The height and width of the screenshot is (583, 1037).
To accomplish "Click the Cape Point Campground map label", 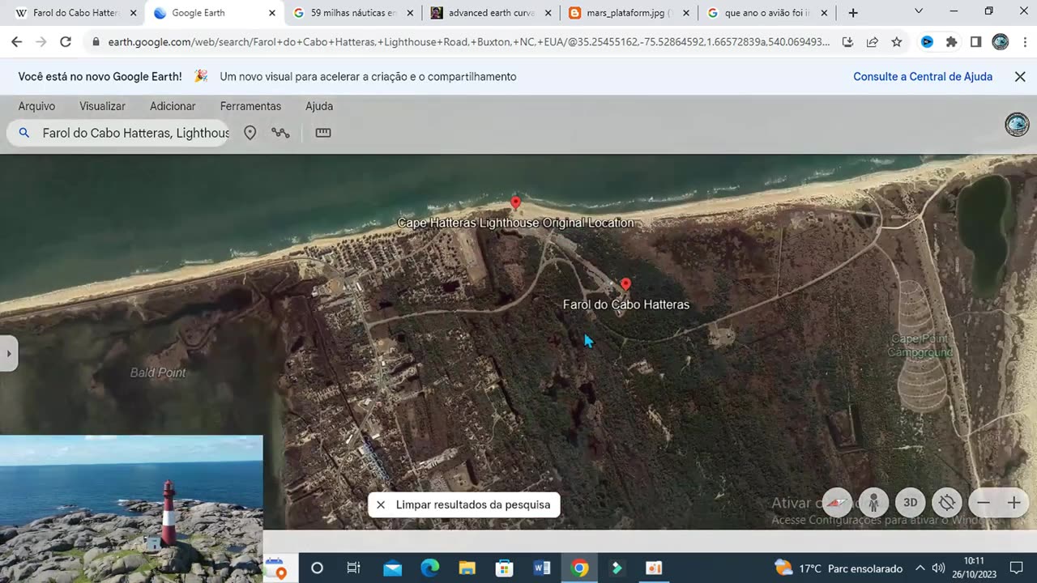I will point(920,346).
